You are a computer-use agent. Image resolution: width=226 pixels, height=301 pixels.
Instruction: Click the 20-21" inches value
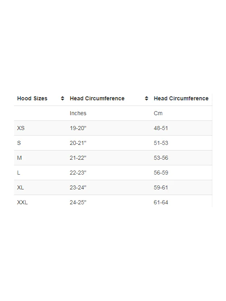point(78,143)
